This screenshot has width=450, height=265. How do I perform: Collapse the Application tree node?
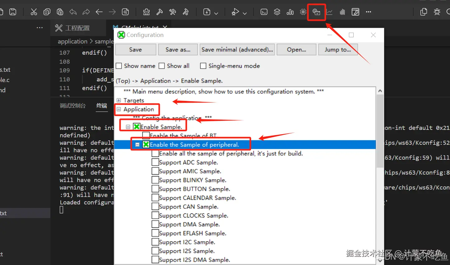coord(118,109)
